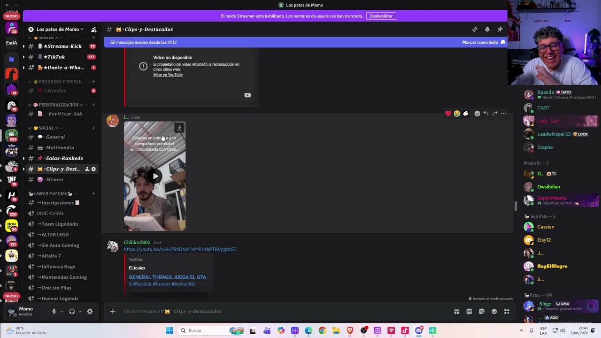
Task: Open GENERAL THRAGG JUEGA EL GTA video title
Action: tap(168, 280)
